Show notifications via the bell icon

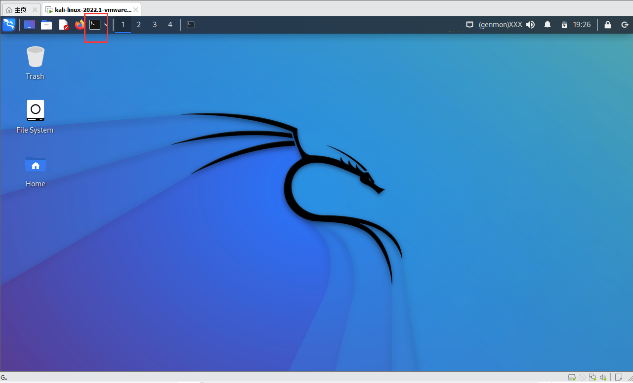[x=548, y=25]
